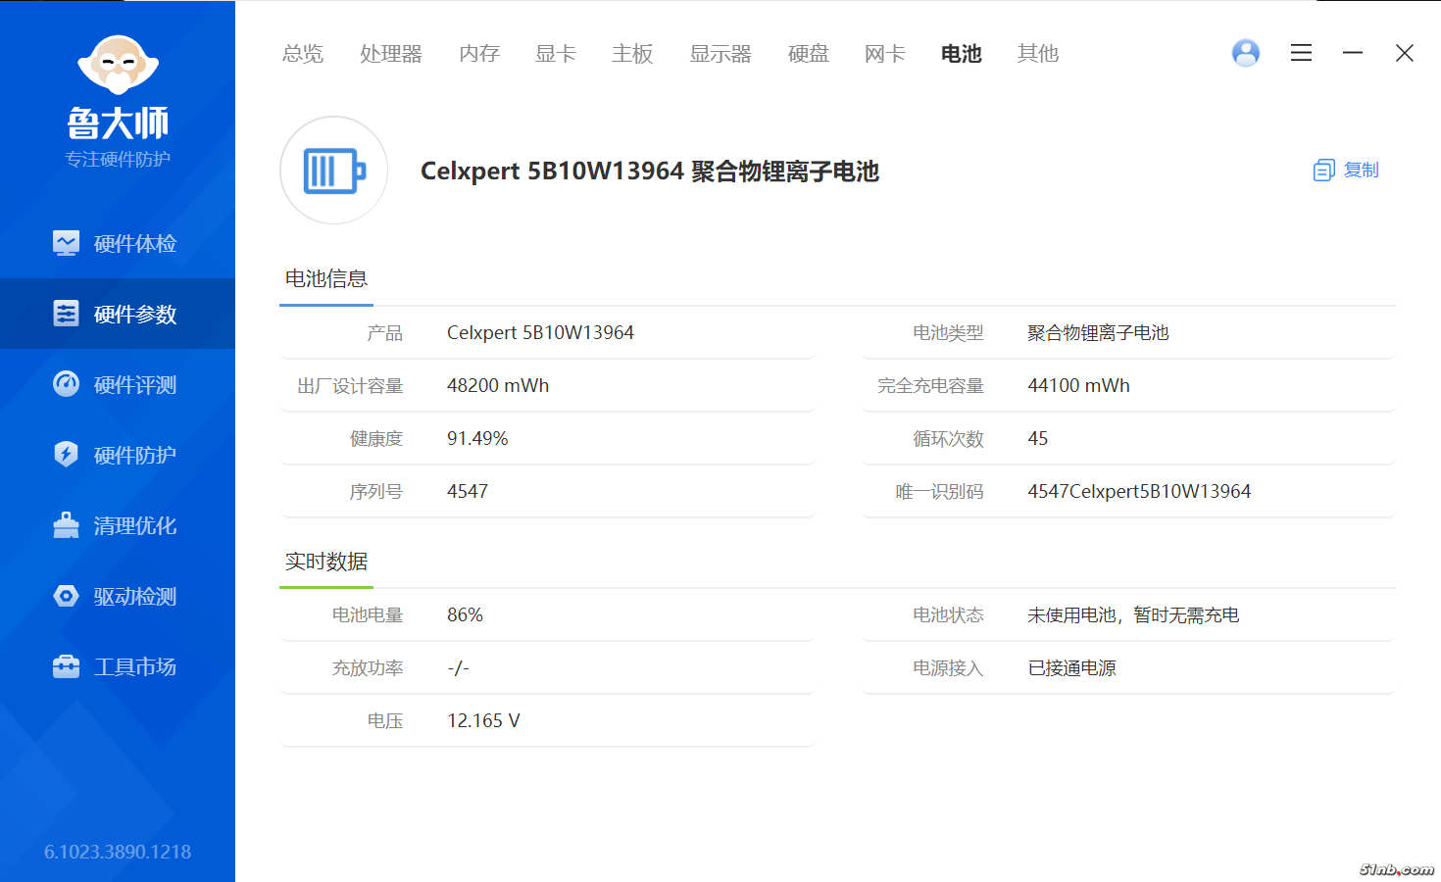Switch to the 处理器 processor tab
This screenshot has width=1441, height=882.
[390, 54]
